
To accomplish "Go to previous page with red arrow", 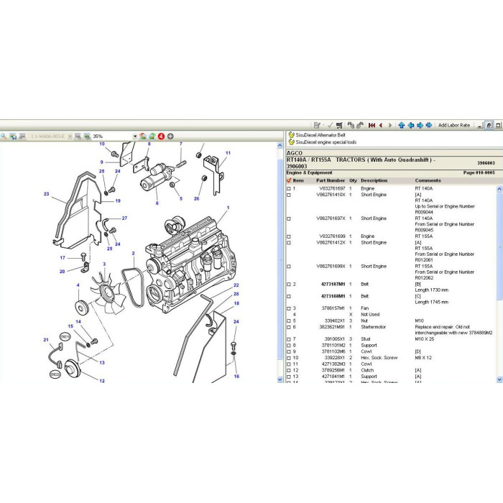I will tap(381, 125).
